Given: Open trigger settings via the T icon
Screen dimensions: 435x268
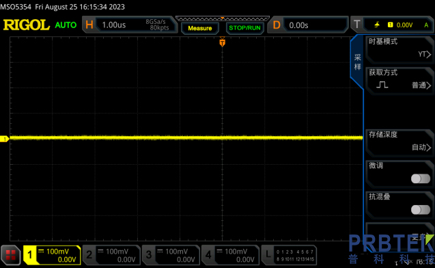Looking at the screenshot, I should 356,25.
